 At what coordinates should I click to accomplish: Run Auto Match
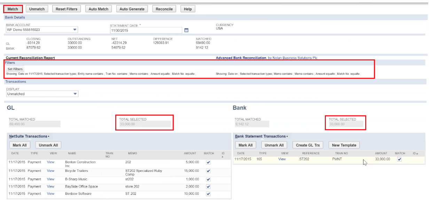[x=98, y=9]
